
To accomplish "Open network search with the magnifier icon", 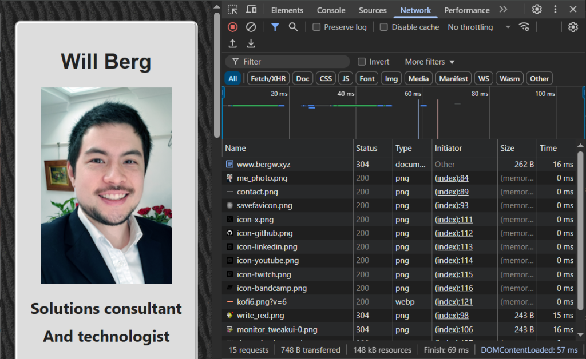I will (x=293, y=27).
